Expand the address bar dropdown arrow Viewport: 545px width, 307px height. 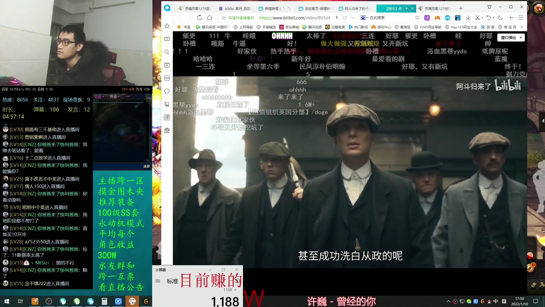pos(352,18)
